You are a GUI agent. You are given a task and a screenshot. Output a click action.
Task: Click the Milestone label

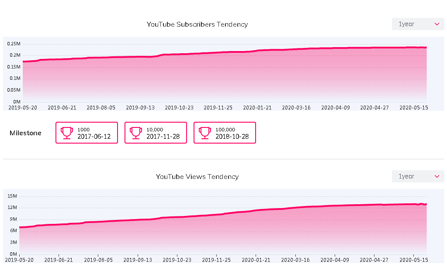(25, 133)
